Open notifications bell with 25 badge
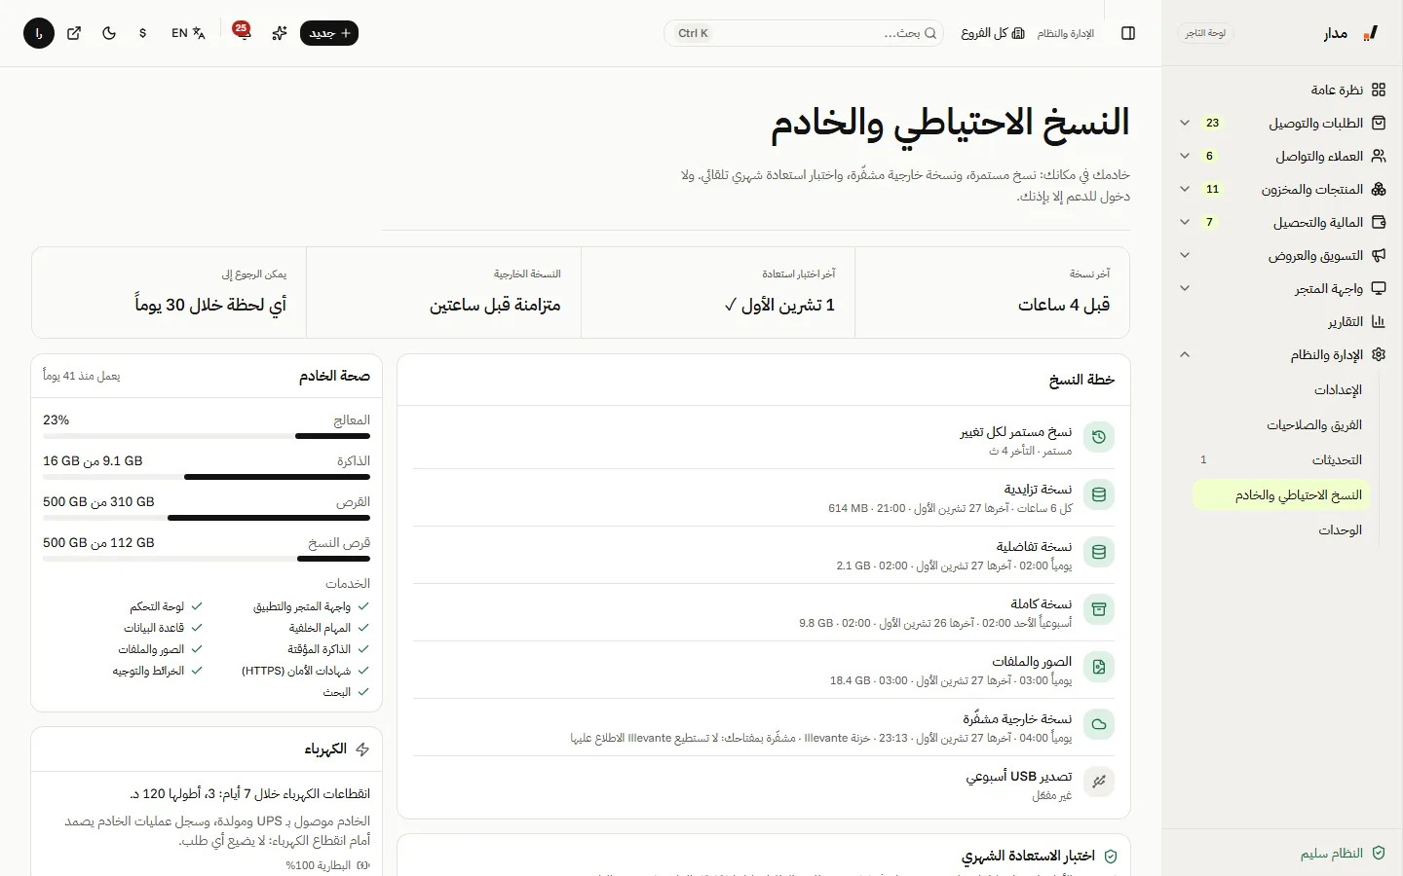This screenshot has height=876, width=1403. (242, 33)
